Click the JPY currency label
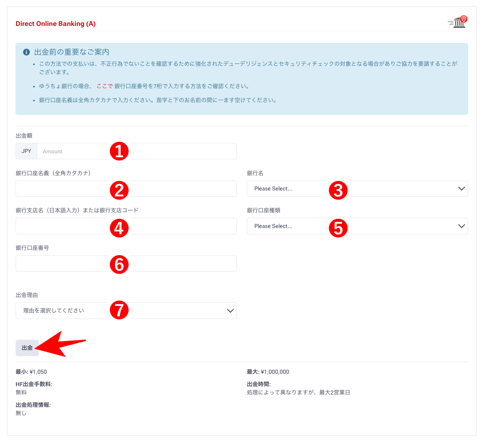Screen dimensions: 484x444 pos(26,151)
